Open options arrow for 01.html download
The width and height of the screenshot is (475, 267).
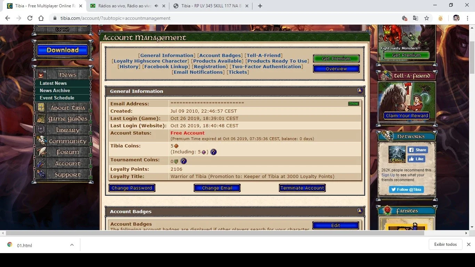(72, 245)
